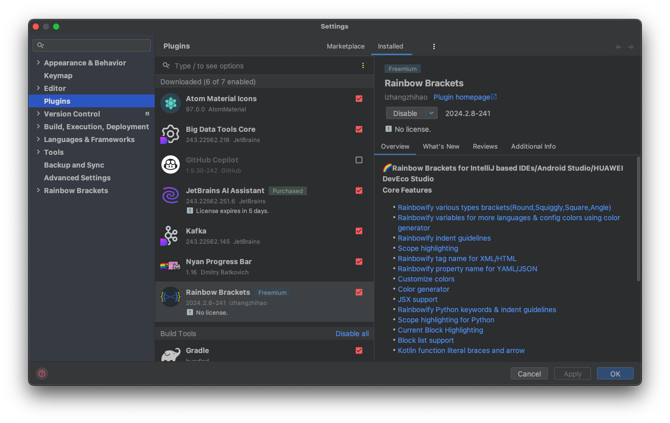
Task: Select the Plugins settings item
Action: [x=92, y=101]
